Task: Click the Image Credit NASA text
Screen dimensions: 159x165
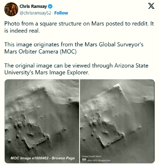Action: (92, 157)
